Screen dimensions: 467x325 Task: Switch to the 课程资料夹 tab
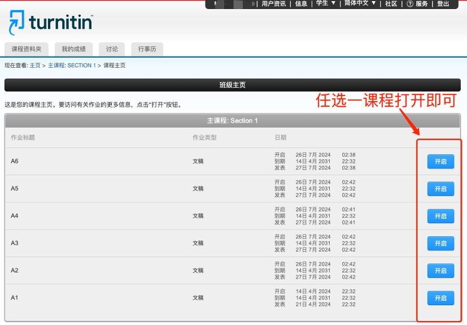pos(27,49)
